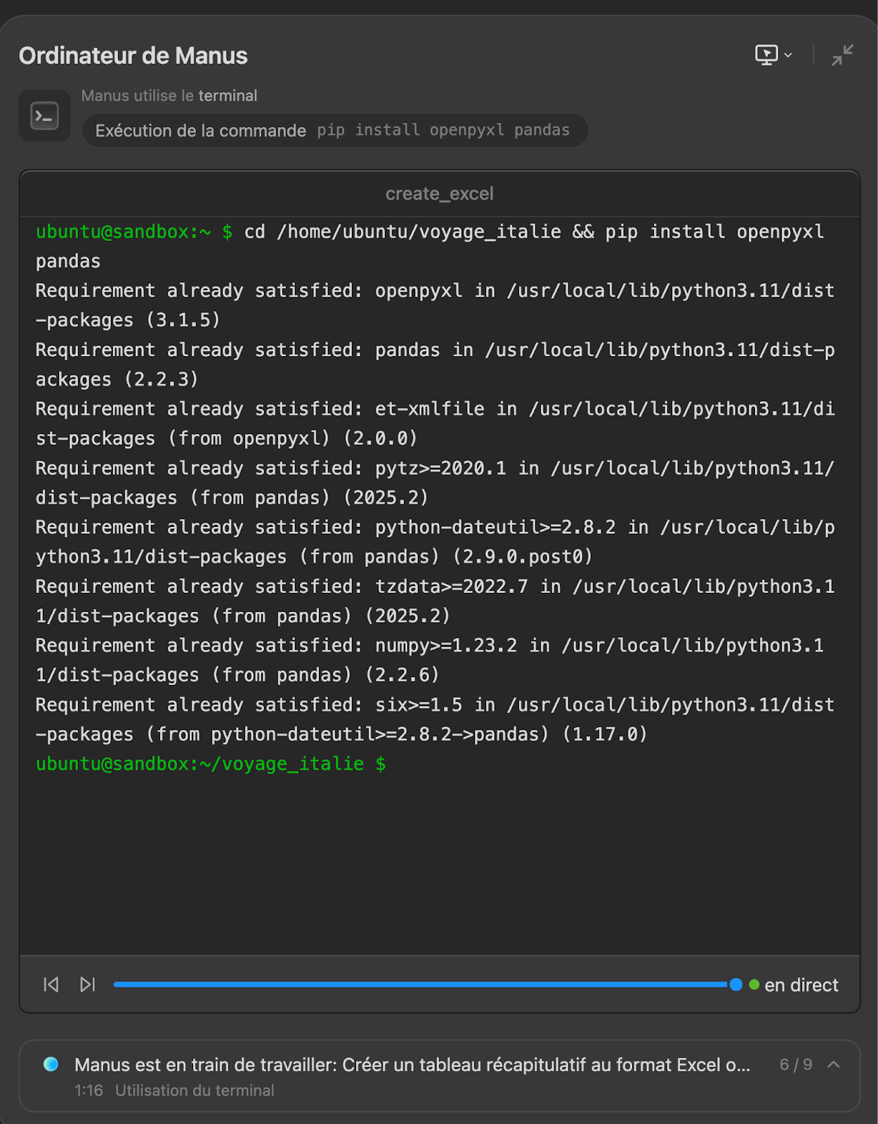Collapse the Ordinateur de Manus panel
Screen dimensions: 878x1124
(x=842, y=55)
